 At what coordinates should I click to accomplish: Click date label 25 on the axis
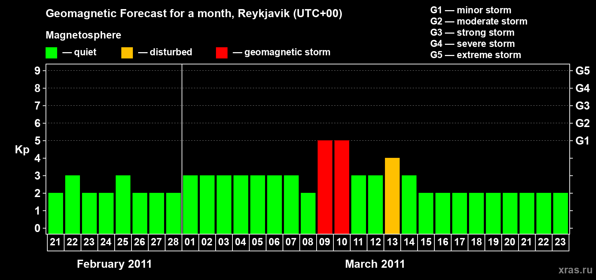(x=123, y=242)
